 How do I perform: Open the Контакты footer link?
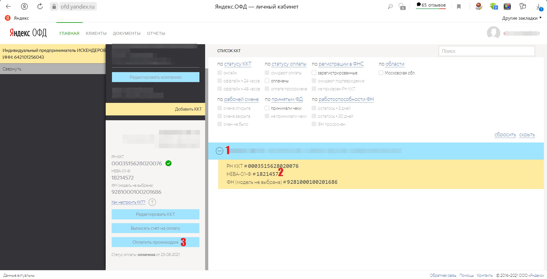tap(485, 275)
